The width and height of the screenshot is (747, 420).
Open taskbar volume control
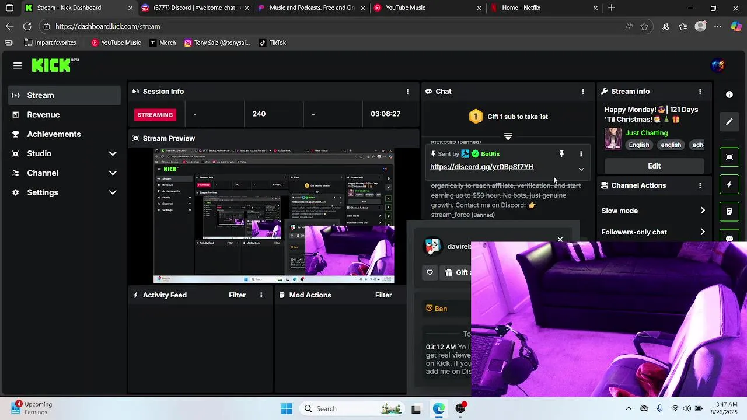687,408
